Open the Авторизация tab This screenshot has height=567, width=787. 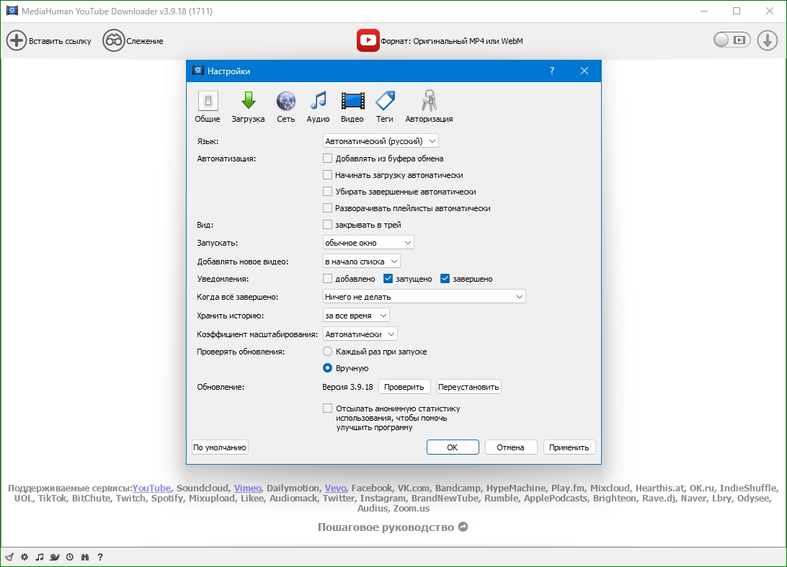tap(429, 107)
